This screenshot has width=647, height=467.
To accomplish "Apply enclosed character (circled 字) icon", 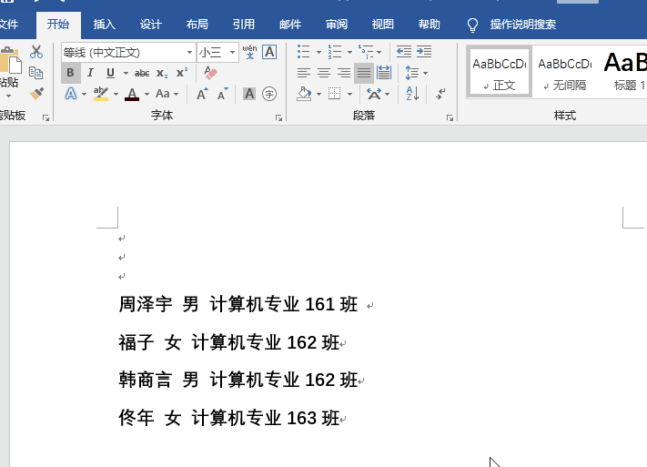I will click(269, 94).
